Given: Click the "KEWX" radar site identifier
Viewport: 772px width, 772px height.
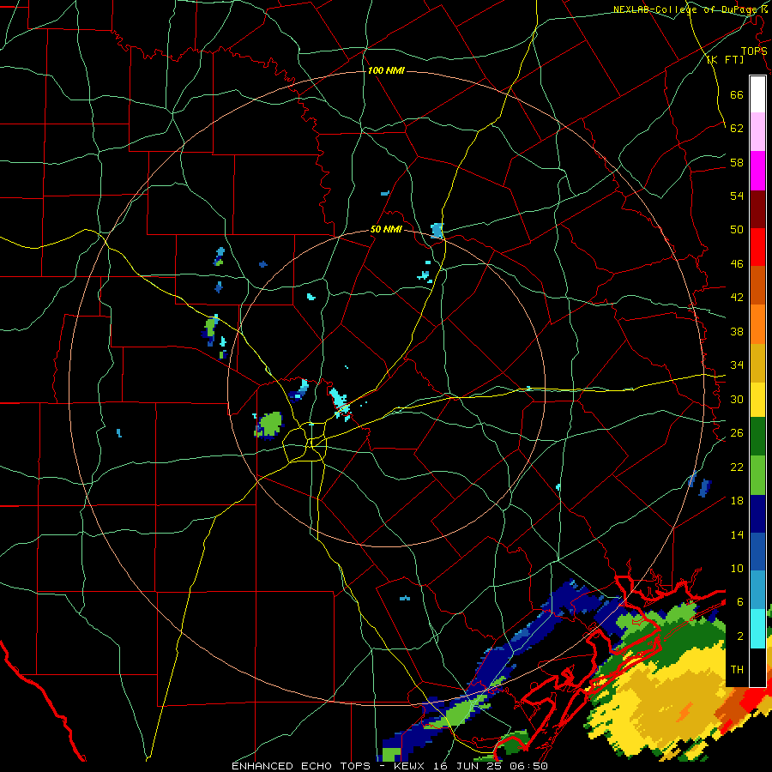Looking at the screenshot, I should pyautogui.click(x=411, y=766).
